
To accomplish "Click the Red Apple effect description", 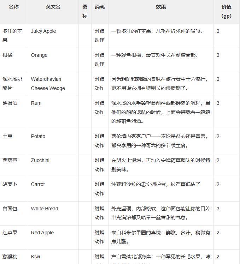I will (x=161, y=237).
